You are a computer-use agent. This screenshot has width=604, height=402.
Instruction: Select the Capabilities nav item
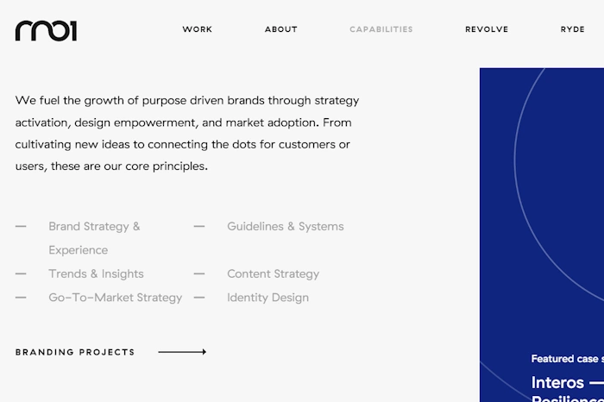click(381, 29)
